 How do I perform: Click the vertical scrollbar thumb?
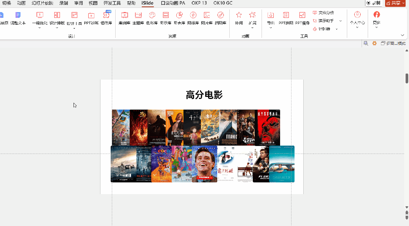[x=407, y=78]
